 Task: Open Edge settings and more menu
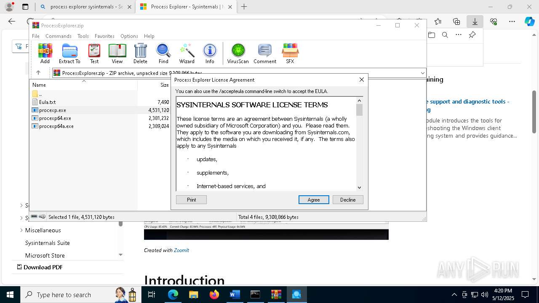click(512, 21)
